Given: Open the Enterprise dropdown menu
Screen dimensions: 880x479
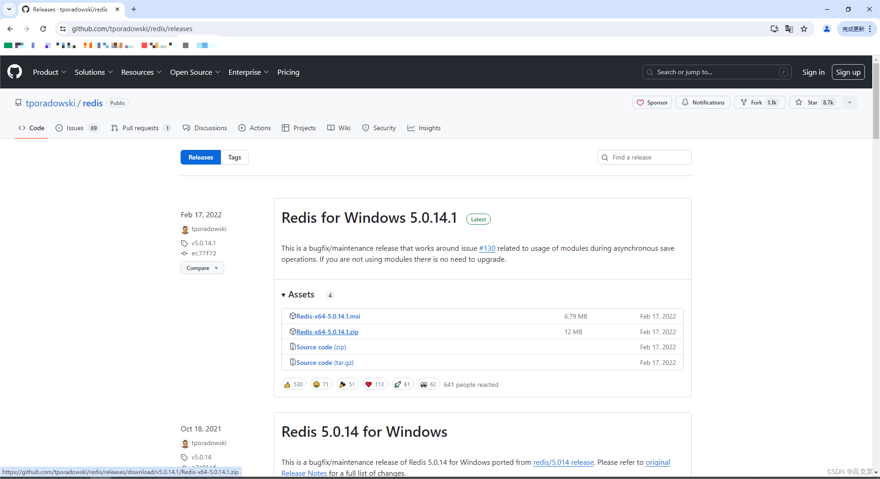Looking at the screenshot, I should coord(248,72).
